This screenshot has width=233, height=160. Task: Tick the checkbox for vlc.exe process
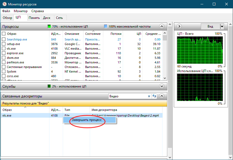[4, 49]
